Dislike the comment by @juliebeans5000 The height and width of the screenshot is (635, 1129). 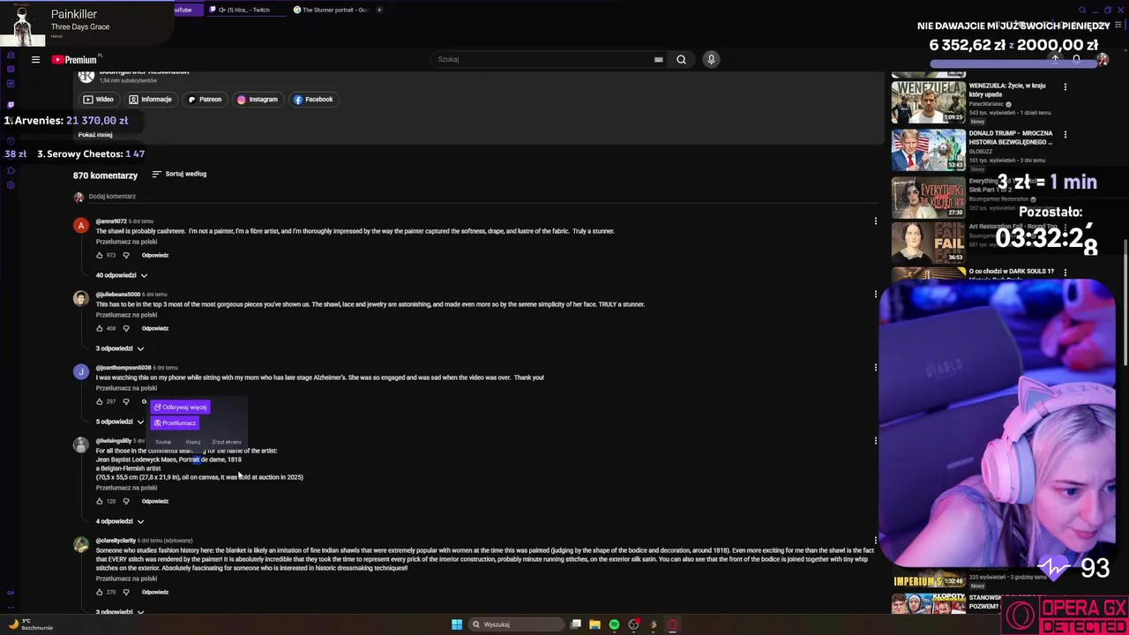click(126, 328)
